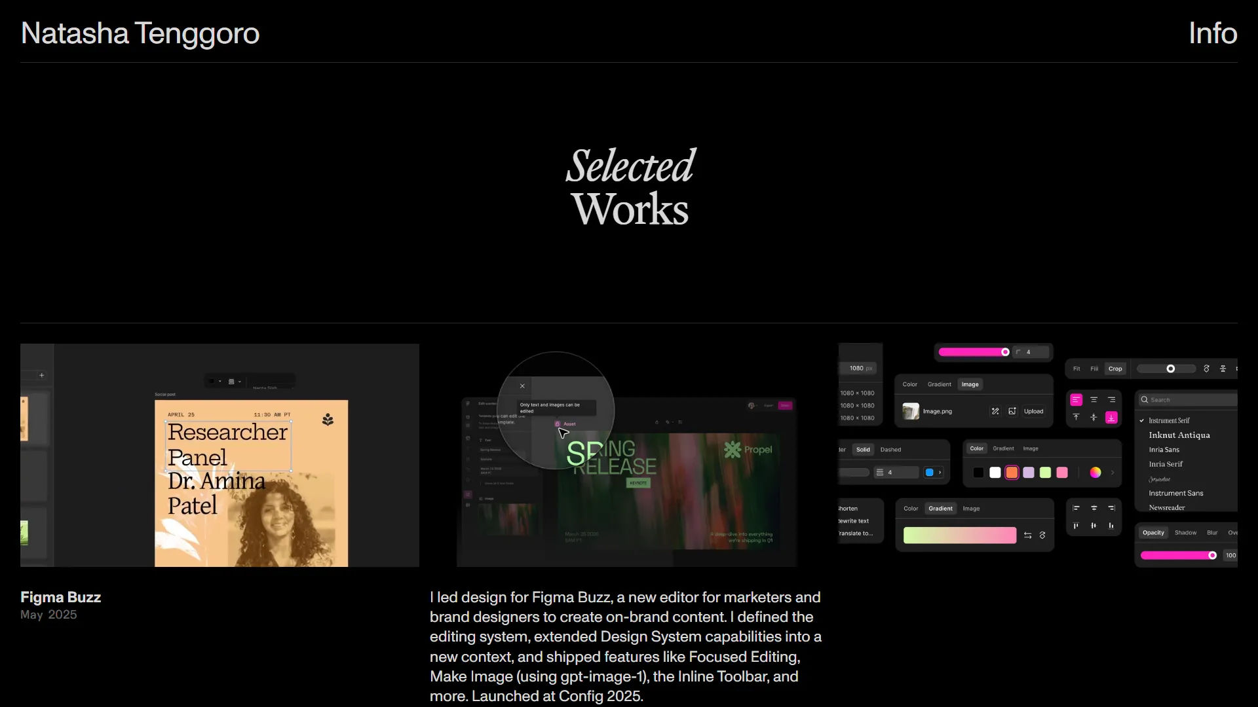Expand more colors via chevron after rainbow swatch
The height and width of the screenshot is (707, 1258).
point(1113,473)
